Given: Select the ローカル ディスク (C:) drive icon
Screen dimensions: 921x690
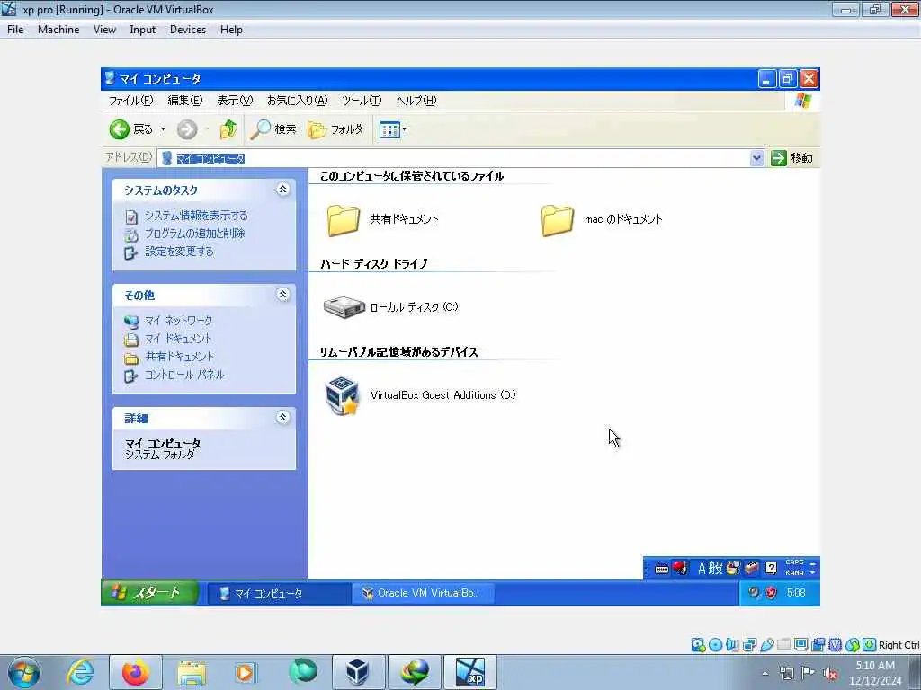Looking at the screenshot, I should click(344, 307).
